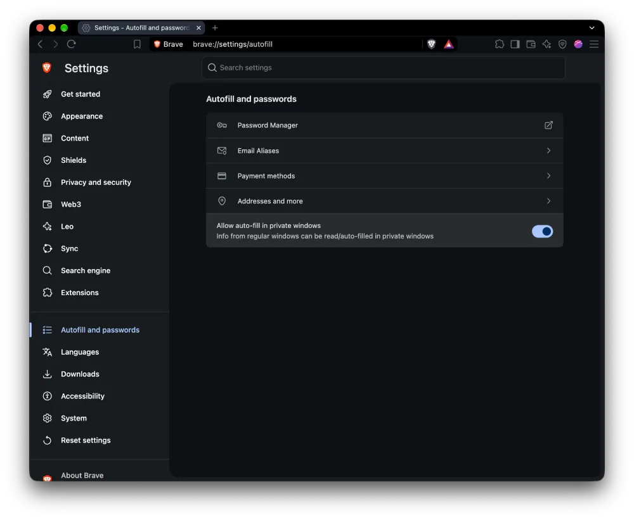
Task: Open Sync settings section
Action: coord(70,248)
